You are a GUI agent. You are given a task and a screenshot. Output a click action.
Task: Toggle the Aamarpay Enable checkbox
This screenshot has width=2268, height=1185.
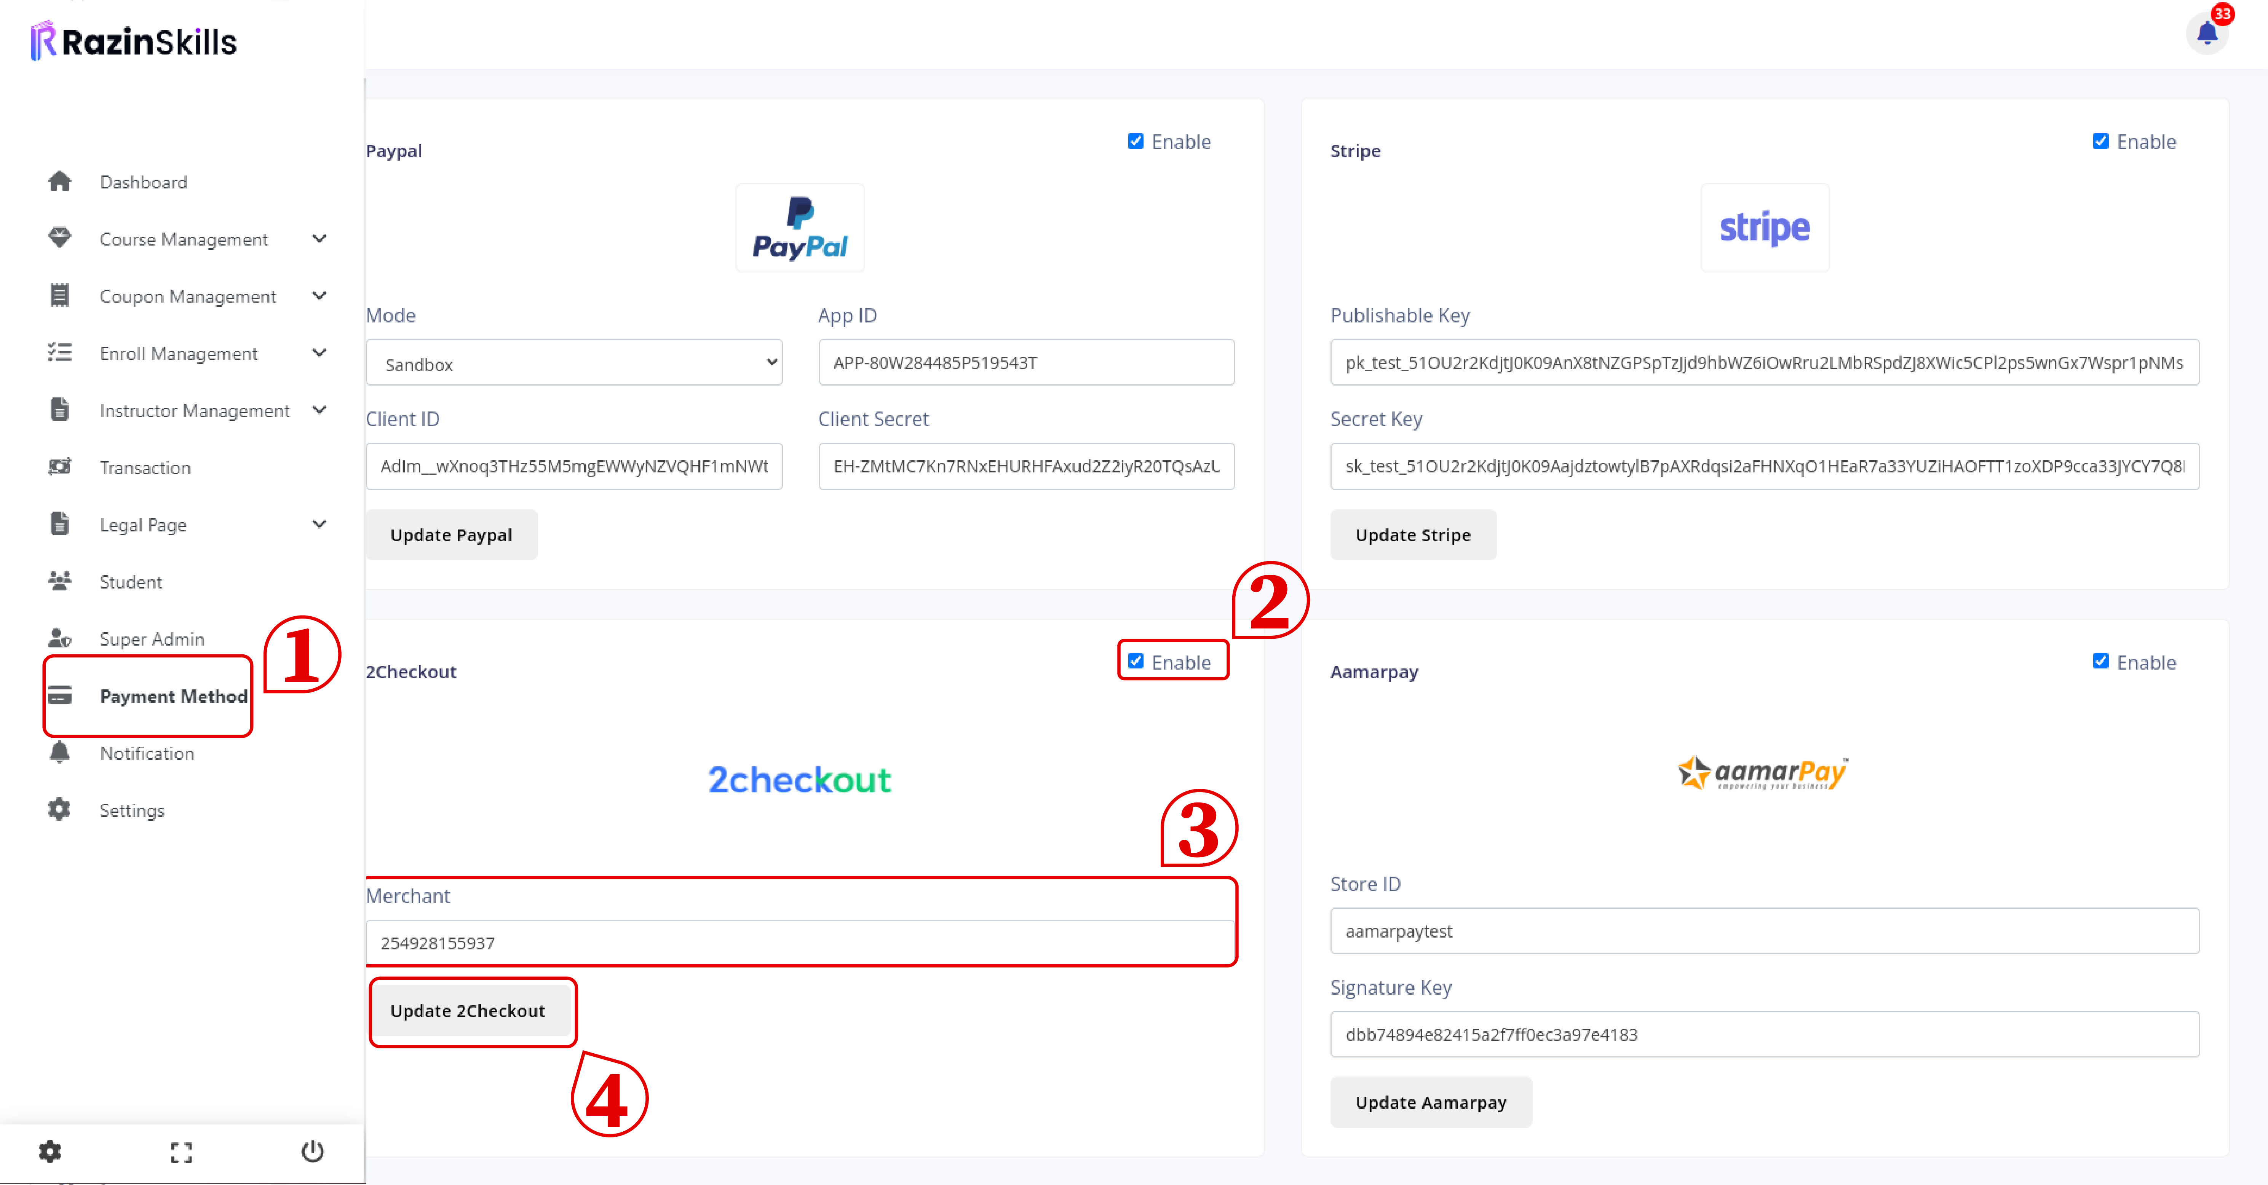(2101, 661)
